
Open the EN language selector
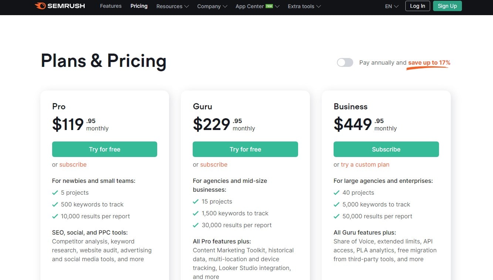click(392, 6)
